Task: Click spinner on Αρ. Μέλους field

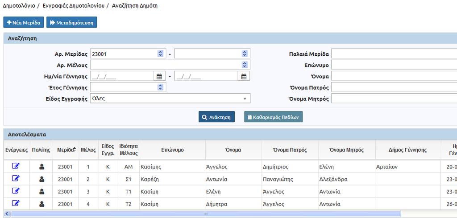Action: 245,65
